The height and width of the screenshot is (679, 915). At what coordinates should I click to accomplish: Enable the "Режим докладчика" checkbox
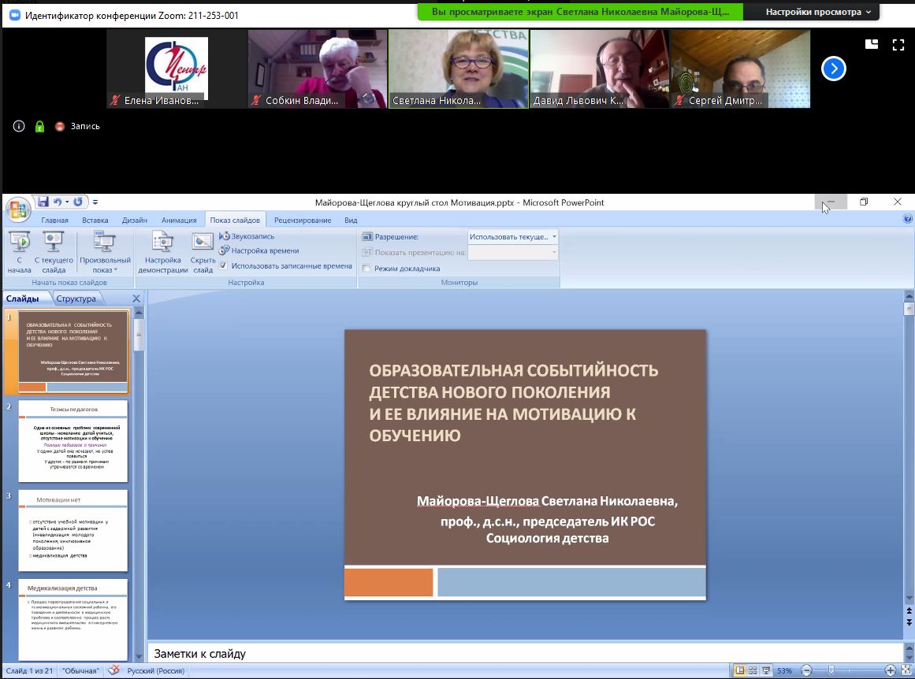(x=366, y=269)
